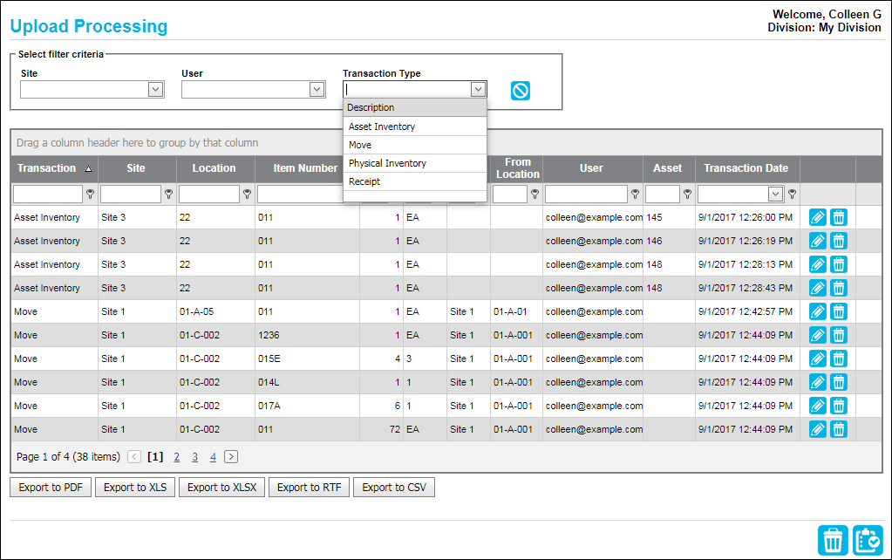The image size is (892, 560).
Task: Edit the Move row at location 01-A-05
Action: click(x=818, y=312)
